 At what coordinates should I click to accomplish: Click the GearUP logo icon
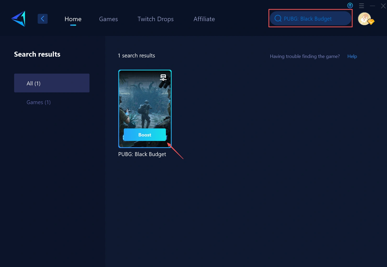19,19
